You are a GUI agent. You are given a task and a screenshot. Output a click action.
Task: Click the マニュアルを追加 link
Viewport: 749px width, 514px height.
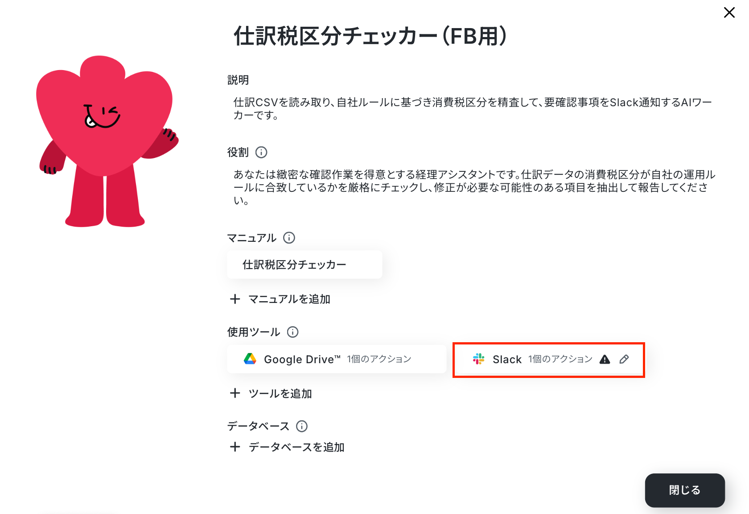click(289, 299)
